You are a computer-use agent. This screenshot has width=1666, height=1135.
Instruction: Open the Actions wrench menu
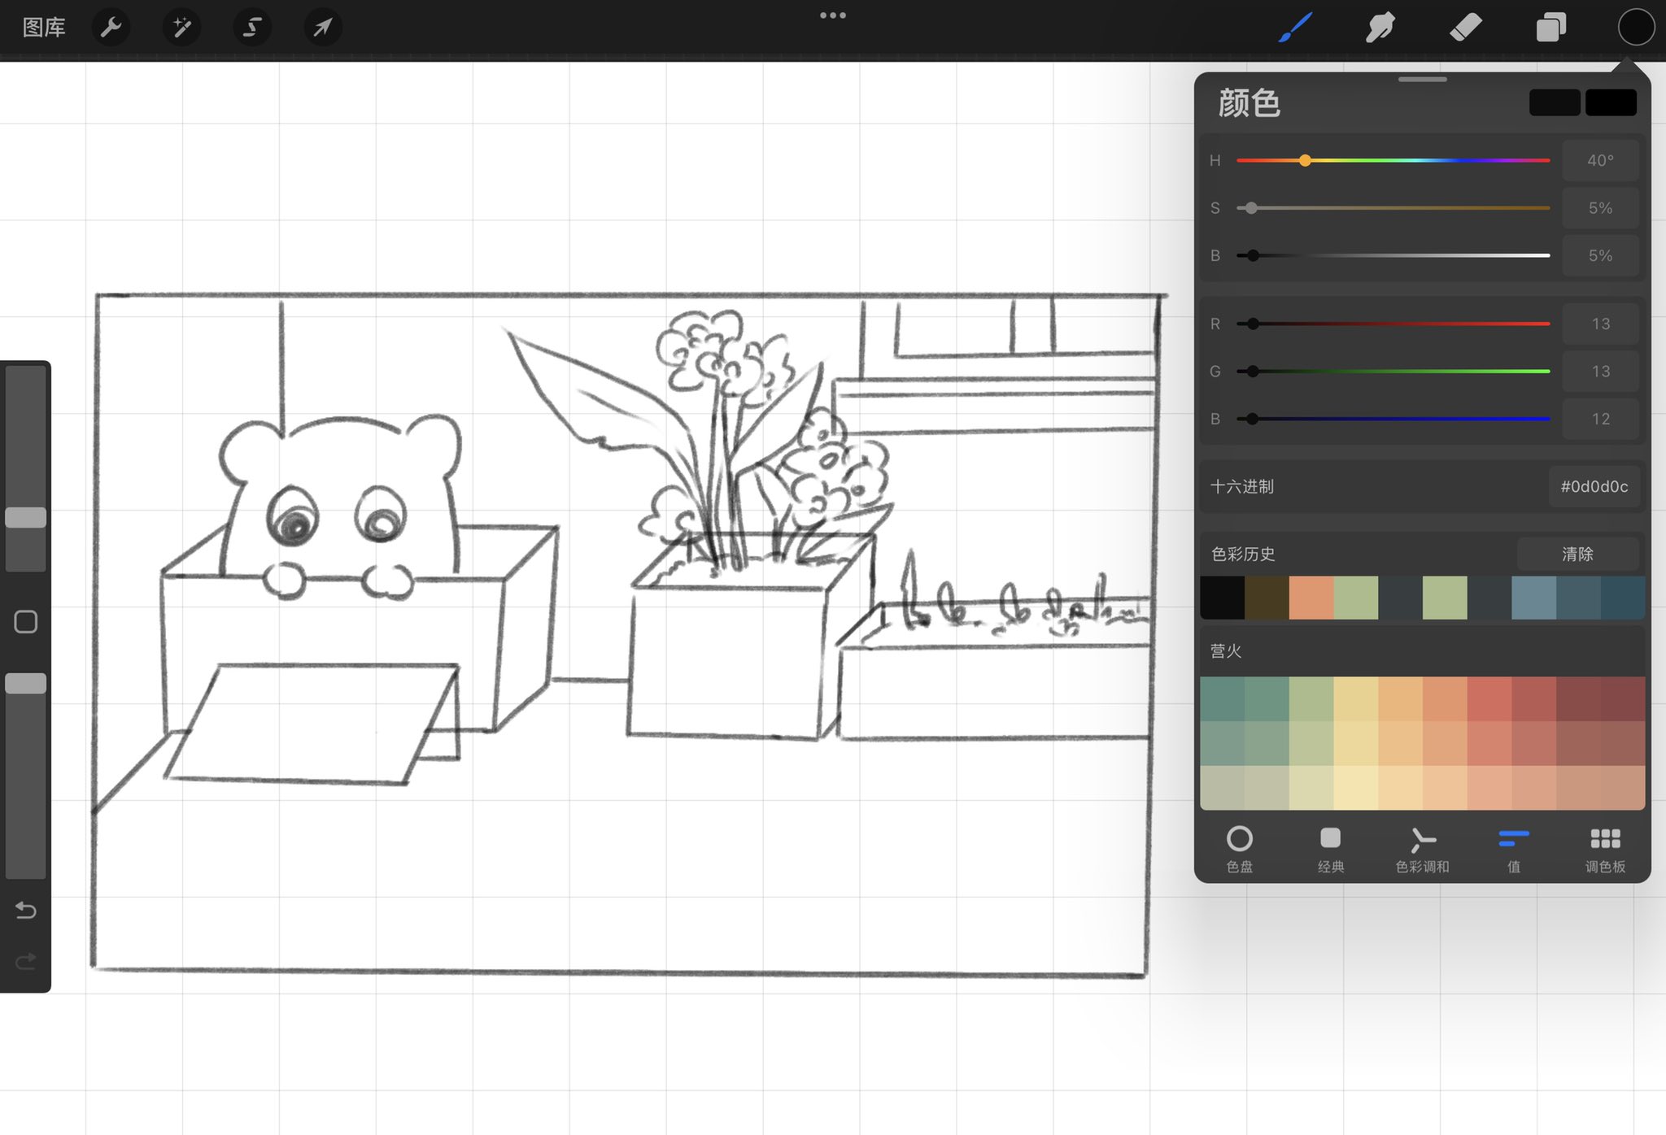111,28
